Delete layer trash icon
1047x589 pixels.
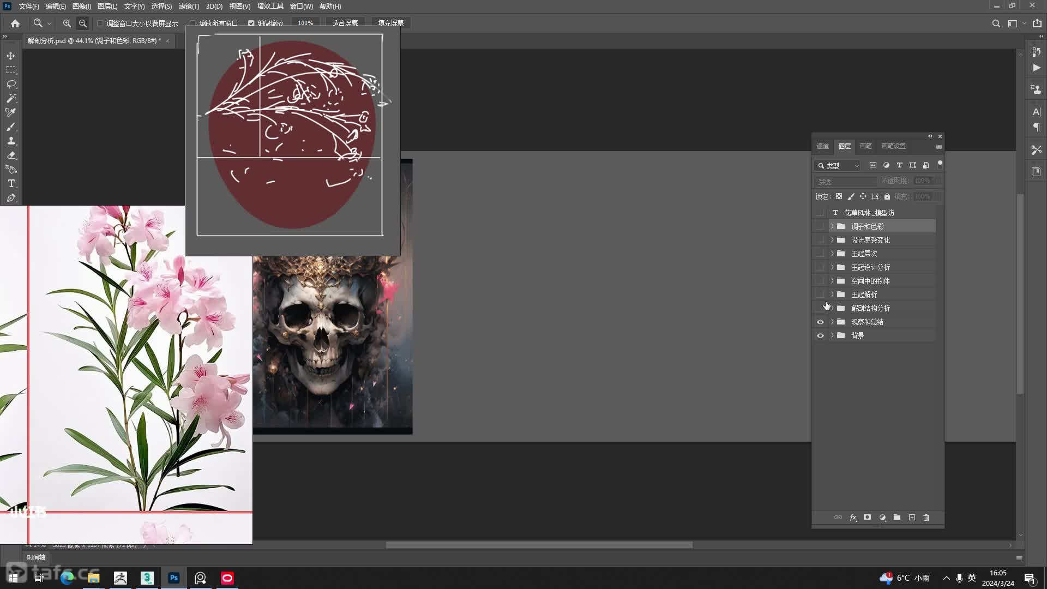(926, 518)
